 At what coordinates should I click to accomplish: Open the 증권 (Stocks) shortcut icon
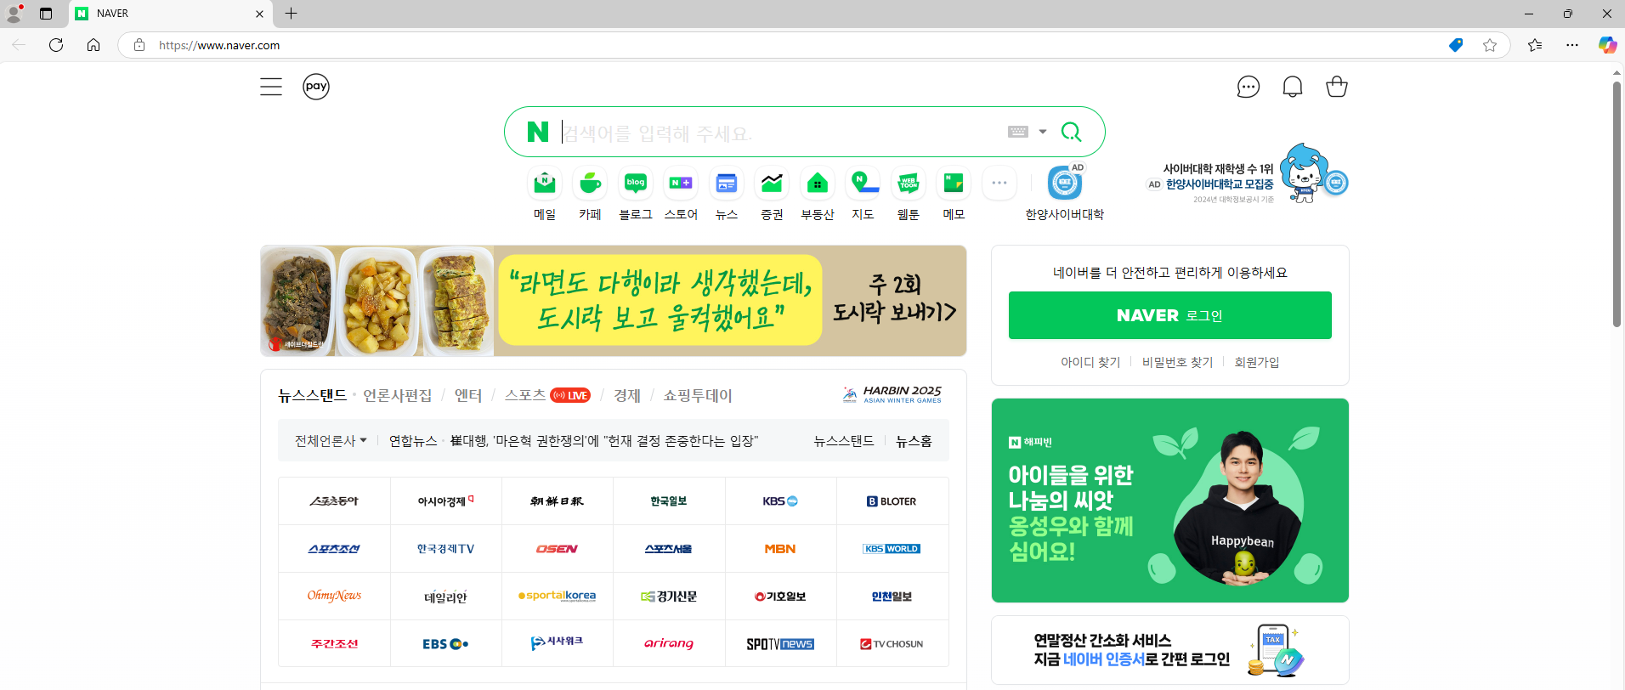point(772,183)
